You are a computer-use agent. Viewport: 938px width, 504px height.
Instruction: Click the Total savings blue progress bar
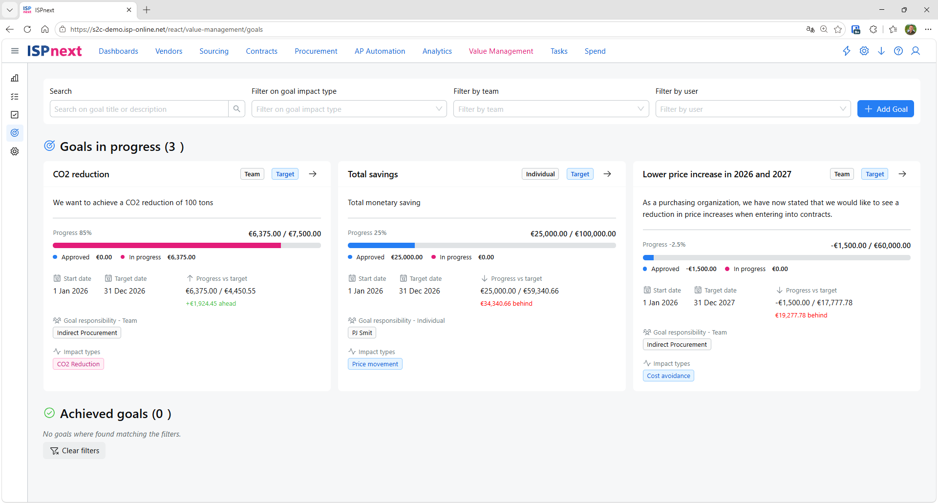click(x=381, y=245)
